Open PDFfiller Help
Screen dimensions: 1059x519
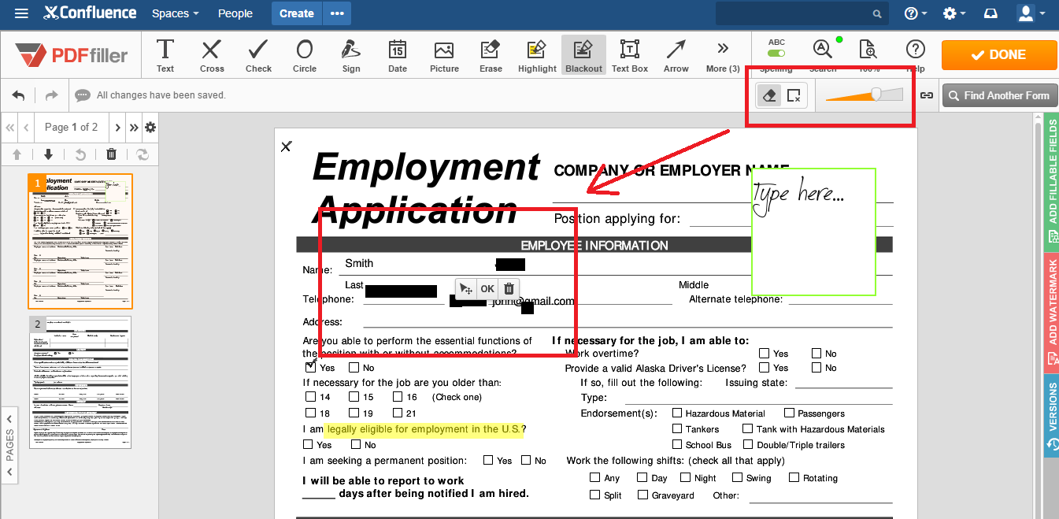click(x=915, y=54)
